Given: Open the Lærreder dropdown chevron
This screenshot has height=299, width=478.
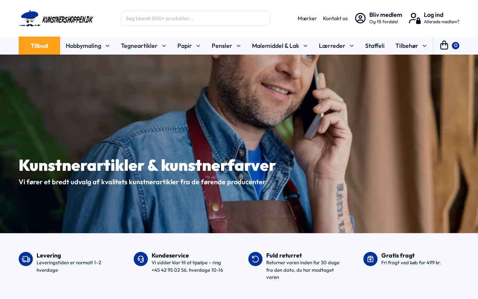Looking at the screenshot, I should pos(352,46).
